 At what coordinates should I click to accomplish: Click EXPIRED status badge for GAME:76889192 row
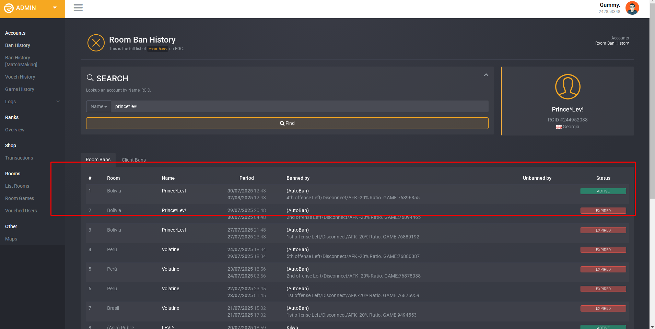pos(603,230)
